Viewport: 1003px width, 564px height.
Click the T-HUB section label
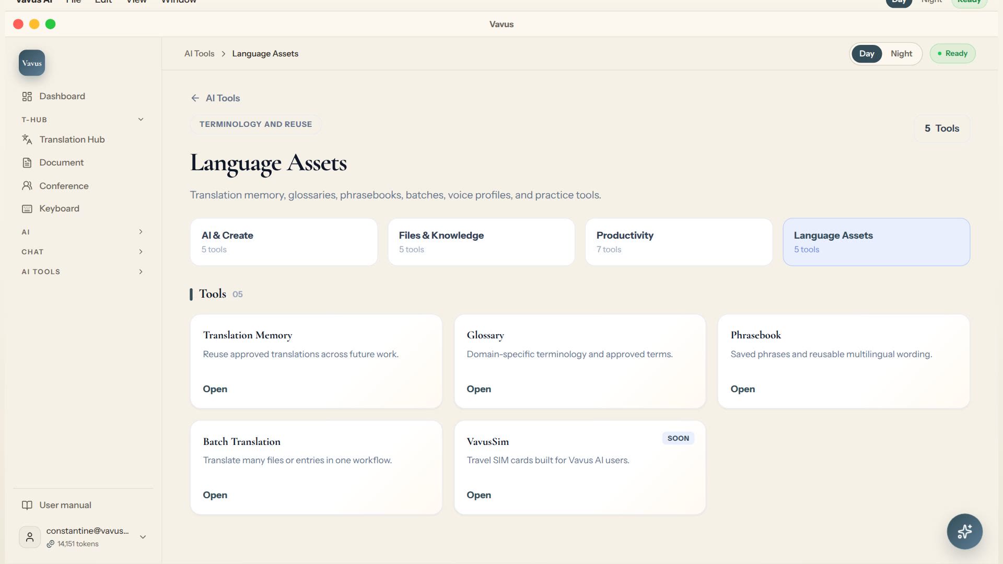(34, 120)
